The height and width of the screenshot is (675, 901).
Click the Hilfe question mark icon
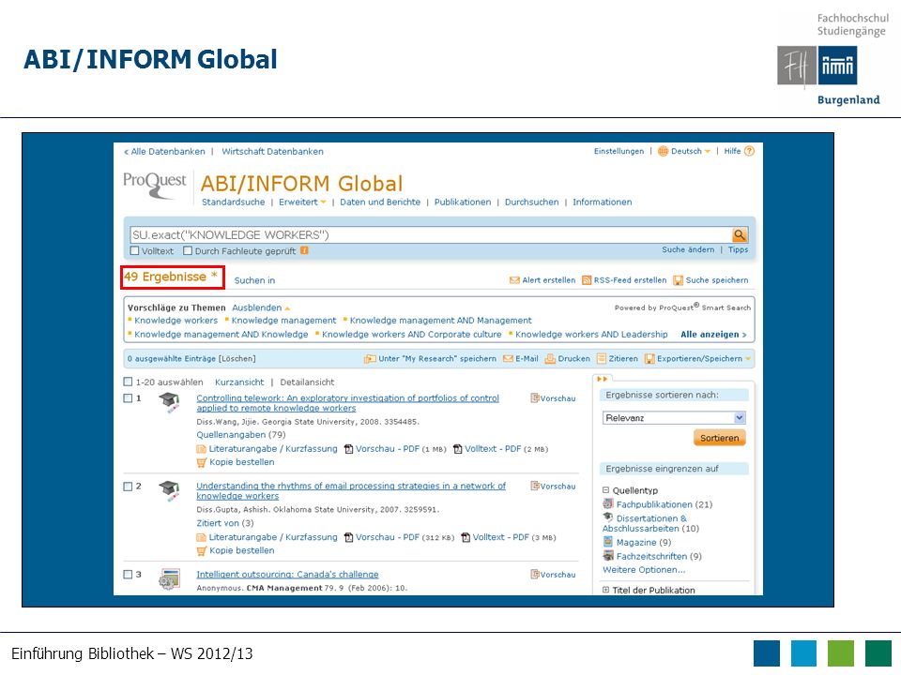[749, 152]
